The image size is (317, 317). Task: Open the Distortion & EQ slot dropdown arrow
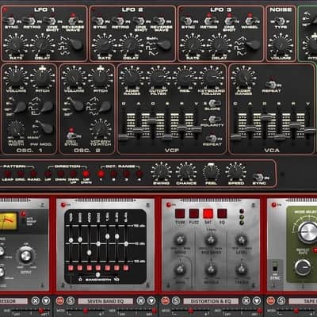tap(257, 300)
